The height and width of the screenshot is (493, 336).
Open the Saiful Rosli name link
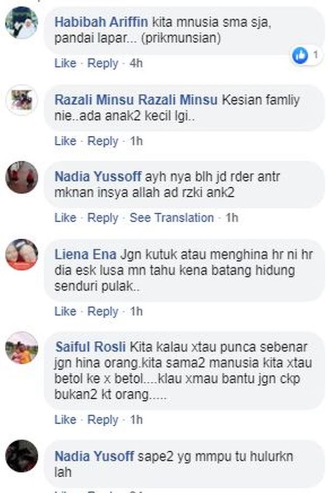(91, 347)
